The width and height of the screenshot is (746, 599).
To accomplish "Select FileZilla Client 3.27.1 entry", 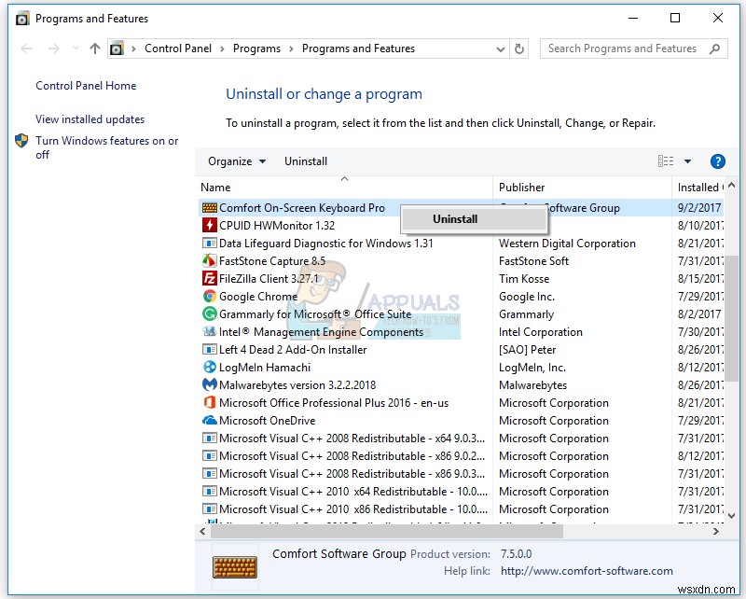I will pos(269,279).
